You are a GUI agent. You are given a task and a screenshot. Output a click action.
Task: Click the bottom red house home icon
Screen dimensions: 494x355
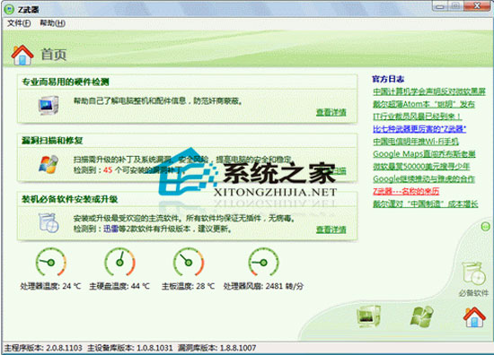click(474, 317)
